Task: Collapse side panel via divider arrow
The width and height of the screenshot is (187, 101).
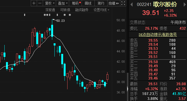Action: pyautogui.click(x=127, y=89)
